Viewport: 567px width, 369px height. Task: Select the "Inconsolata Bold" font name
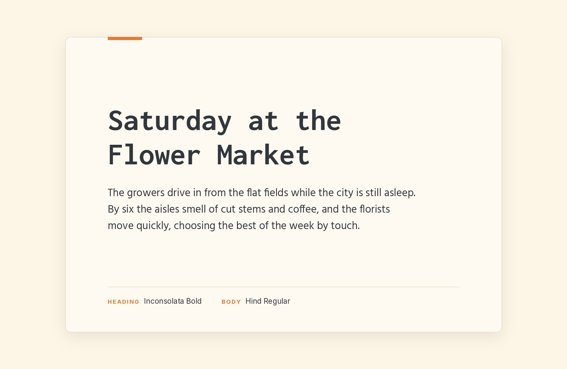tap(173, 301)
